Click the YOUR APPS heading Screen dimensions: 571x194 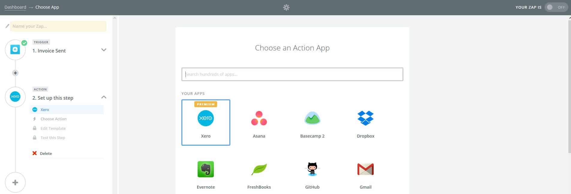pos(193,93)
